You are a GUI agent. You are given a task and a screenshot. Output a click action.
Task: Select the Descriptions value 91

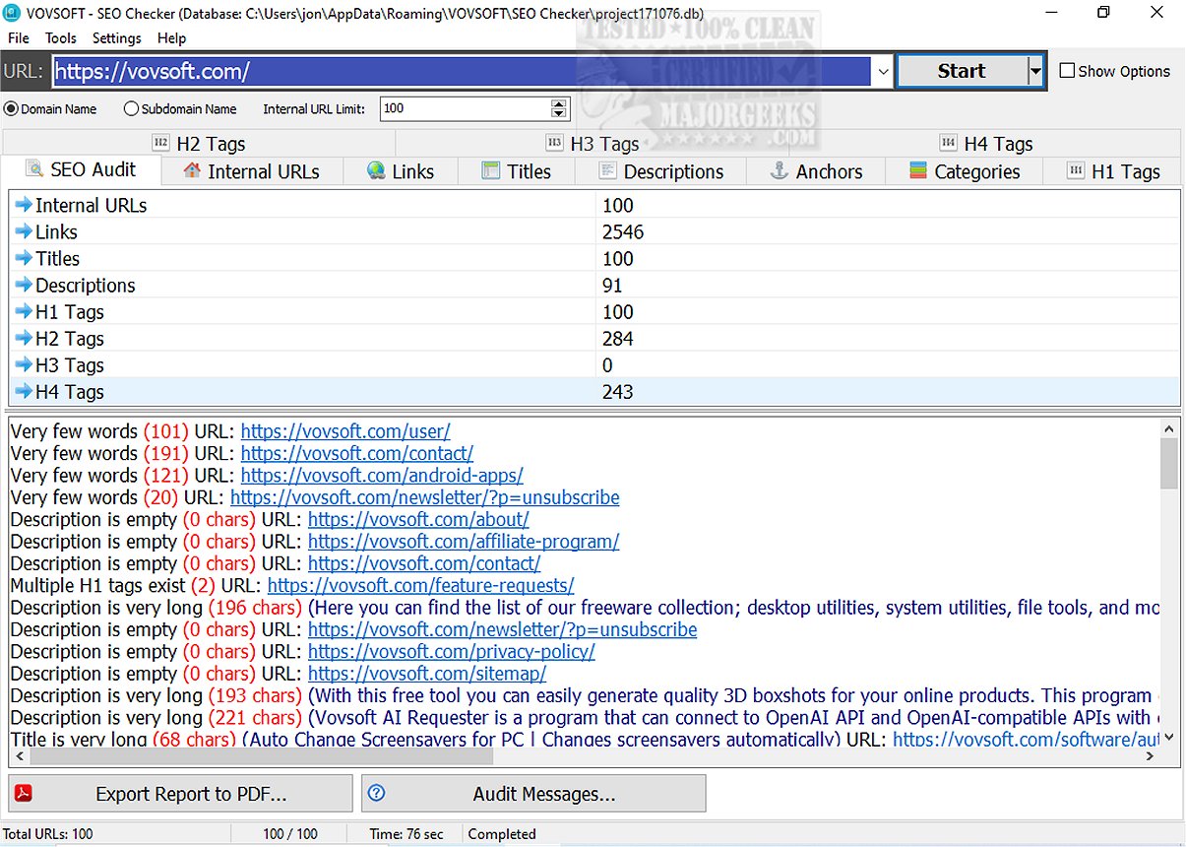point(612,286)
